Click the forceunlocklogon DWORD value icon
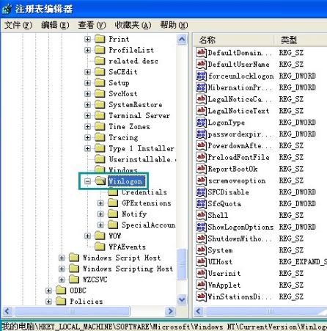Screen dimensions: 327x331 201,76
